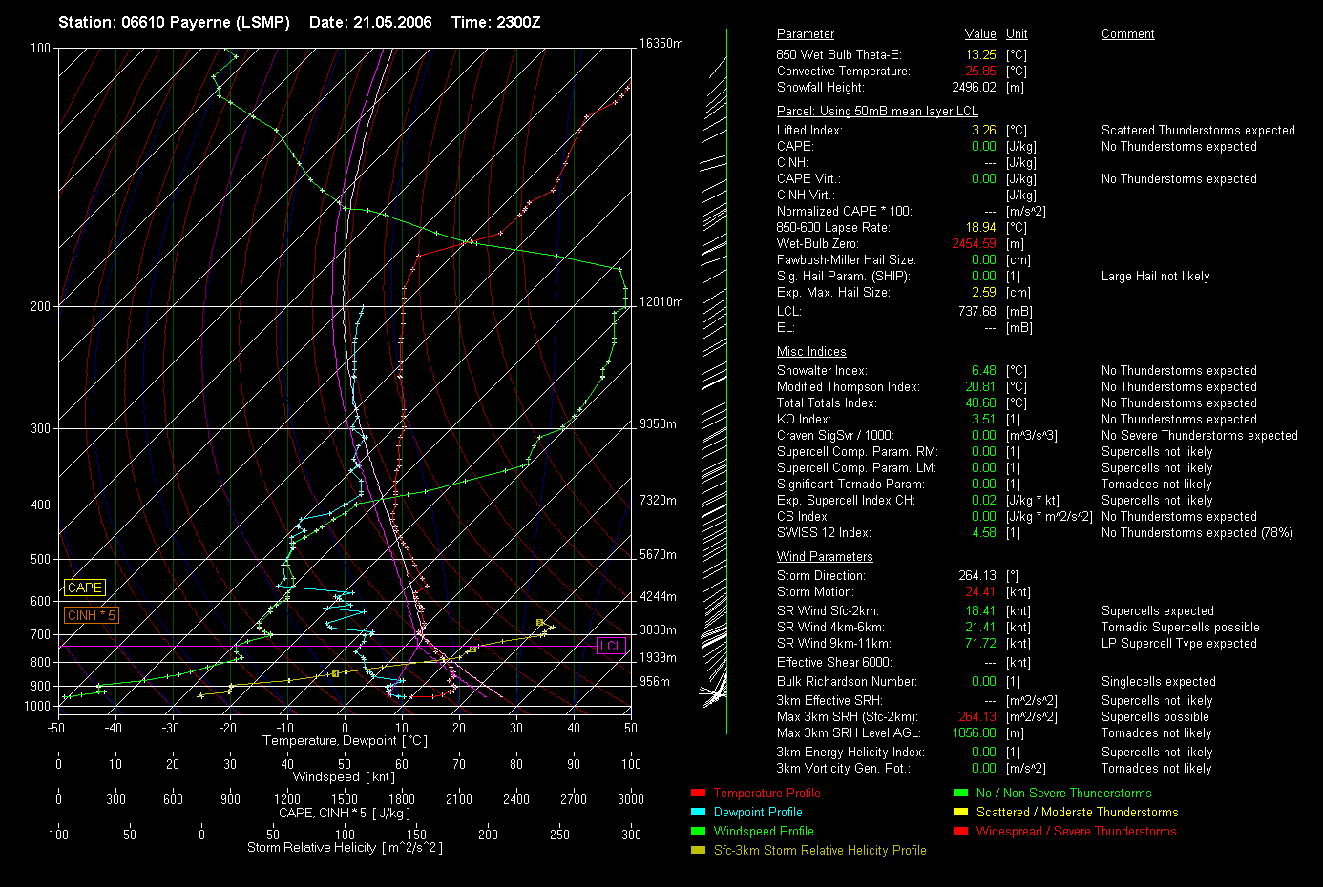Click the red Temperature Profile legend square
Image resolution: width=1323 pixels, height=887 pixels.
tap(698, 793)
